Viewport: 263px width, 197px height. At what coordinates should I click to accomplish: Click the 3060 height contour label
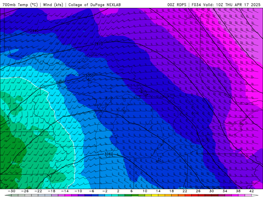click(x=108, y=154)
